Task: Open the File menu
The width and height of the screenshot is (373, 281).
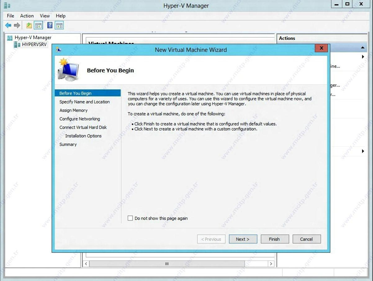Action: click(11, 16)
